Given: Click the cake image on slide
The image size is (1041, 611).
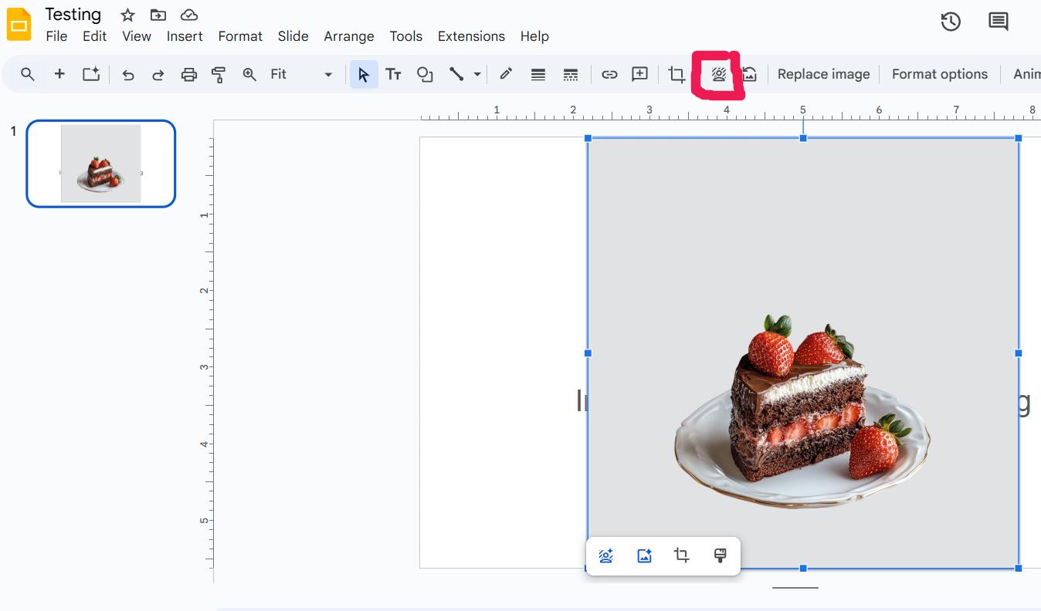Looking at the screenshot, I should [803, 353].
